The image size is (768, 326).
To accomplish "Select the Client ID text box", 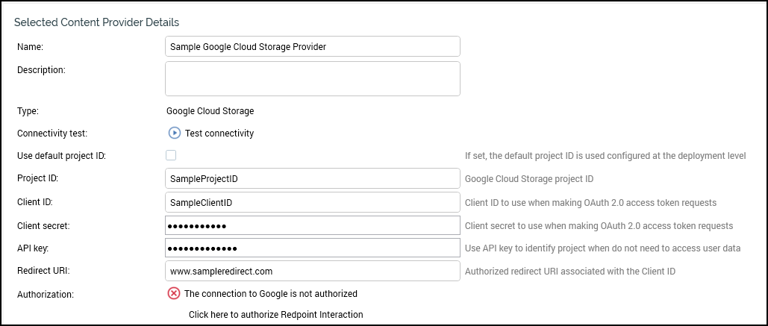I will [x=312, y=202].
